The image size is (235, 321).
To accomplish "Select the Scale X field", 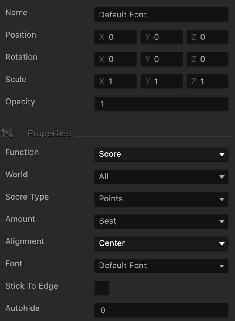I will pyautogui.click(x=116, y=81).
